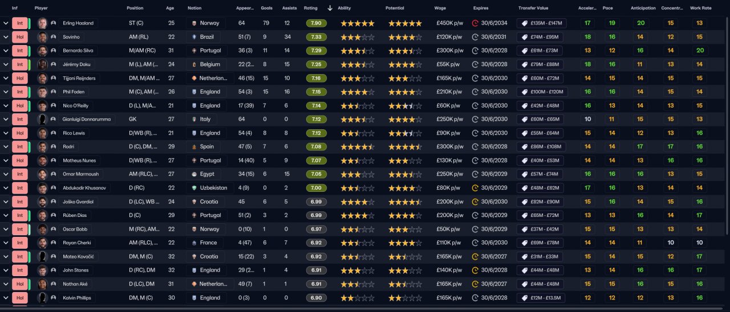The image size is (730, 312).
Task: Click the 7.90 rating pill for Erling Haaland
Action: [316, 23]
